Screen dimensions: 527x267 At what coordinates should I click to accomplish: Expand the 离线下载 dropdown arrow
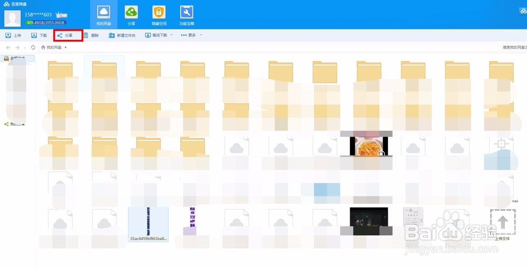[171, 35]
